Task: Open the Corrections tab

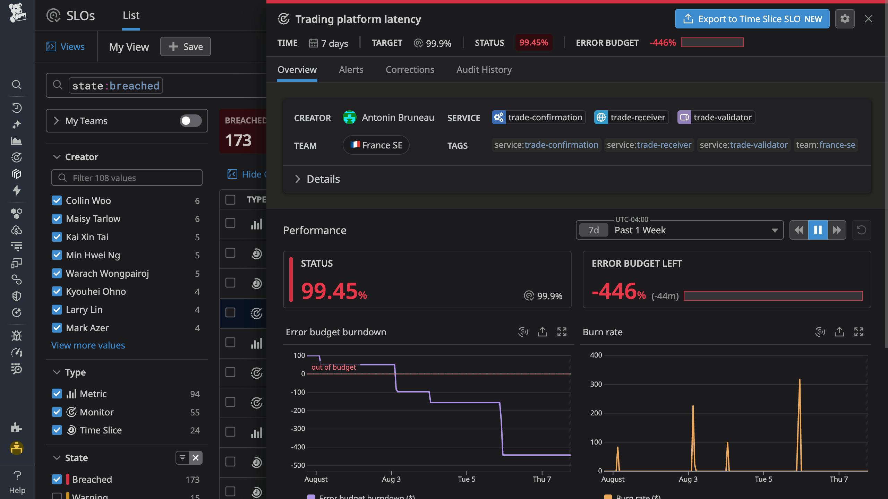Action: click(410, 70)
